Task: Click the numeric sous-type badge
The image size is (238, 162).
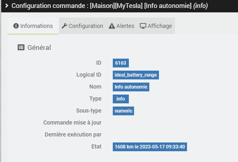Action: pyautogui.click(x=123, y=111)
